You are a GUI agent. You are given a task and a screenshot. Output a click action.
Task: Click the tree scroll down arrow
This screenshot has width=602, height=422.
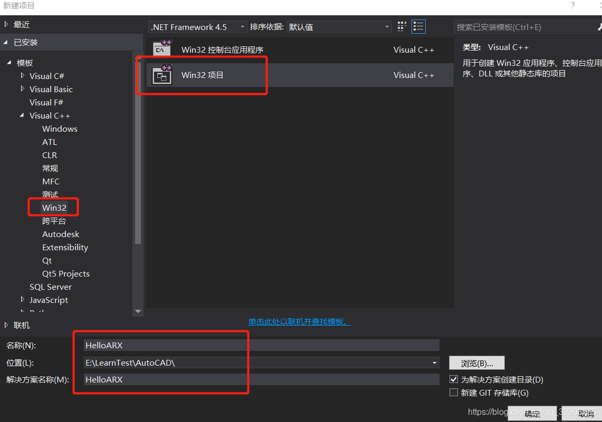138,311
